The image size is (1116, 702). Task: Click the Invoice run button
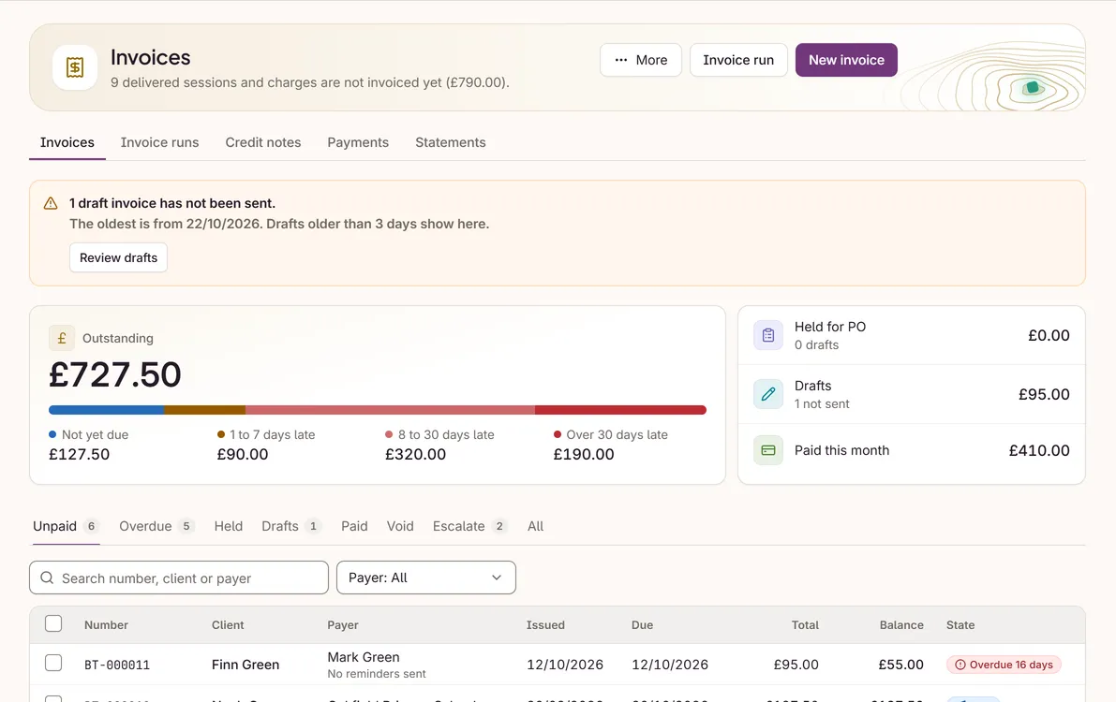(x=738, y=60)
